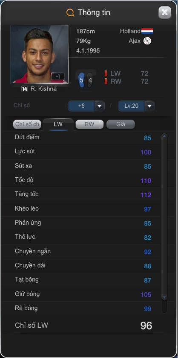The image size is (178, 358).
Task: Open the +5 upgrade level dropdown
Action: [86, 106]
